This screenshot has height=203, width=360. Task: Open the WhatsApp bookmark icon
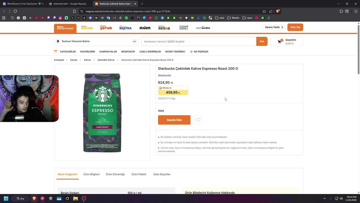156,18
